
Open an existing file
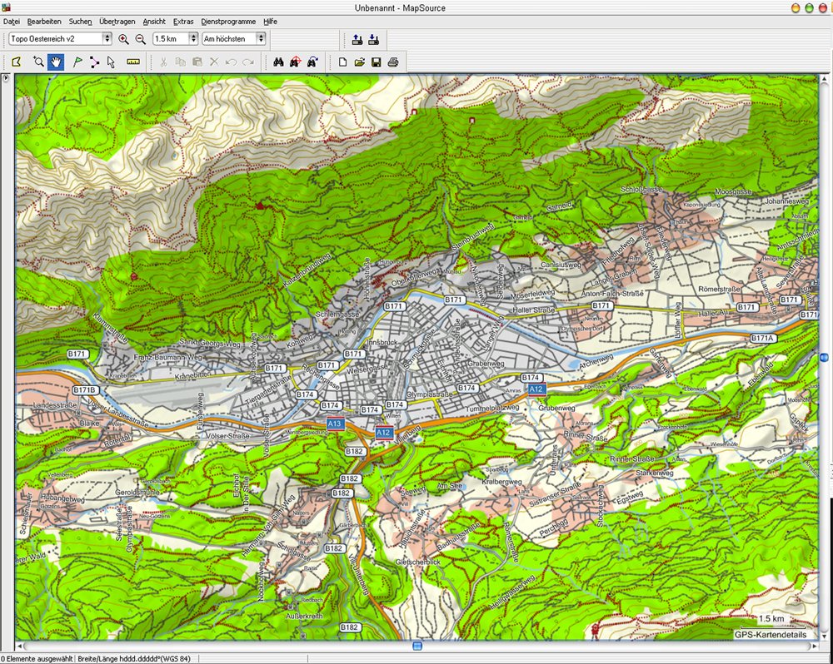click(x=360, y=62)
